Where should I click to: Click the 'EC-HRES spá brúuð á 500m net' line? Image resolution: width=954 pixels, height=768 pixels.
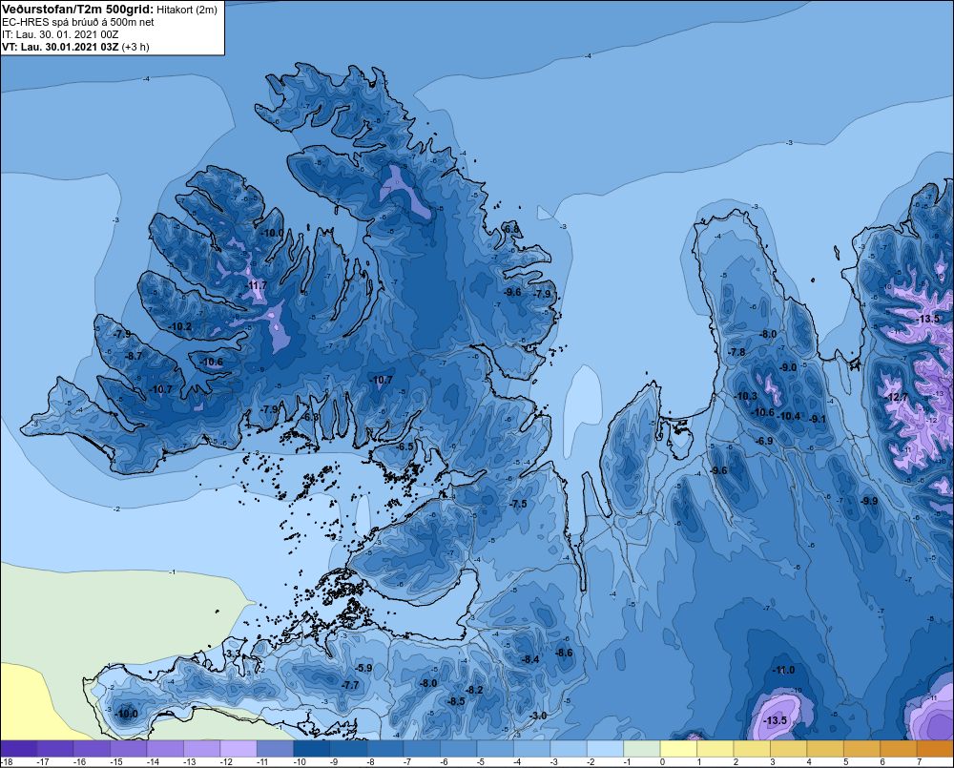click(x=78, y=23)
